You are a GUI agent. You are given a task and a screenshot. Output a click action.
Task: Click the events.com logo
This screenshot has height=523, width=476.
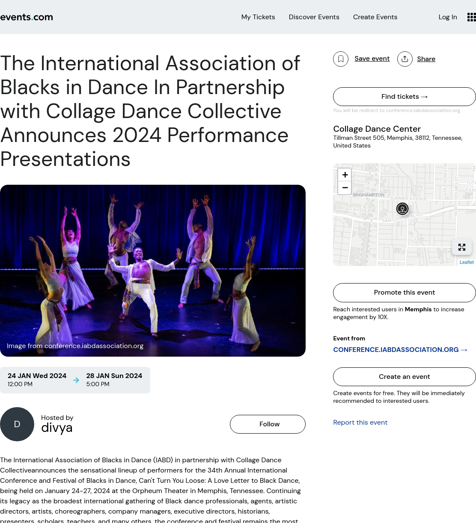[27, 17]
